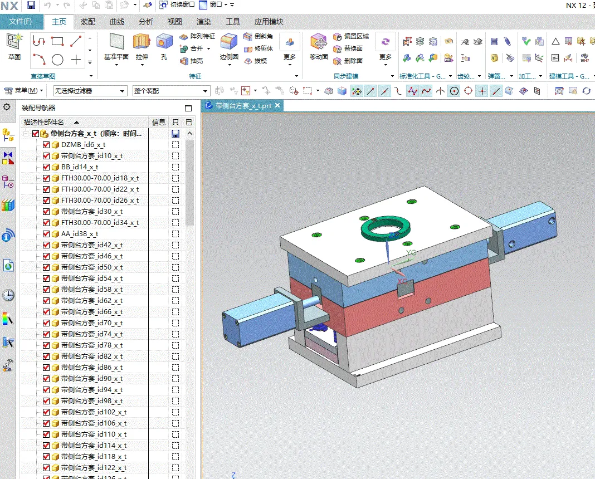Uncheck the AA_id38_x_t component
The image size is (595, 479).
[46, 234]
